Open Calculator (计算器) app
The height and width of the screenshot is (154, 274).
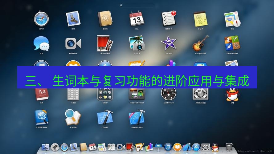coord(73,95)
